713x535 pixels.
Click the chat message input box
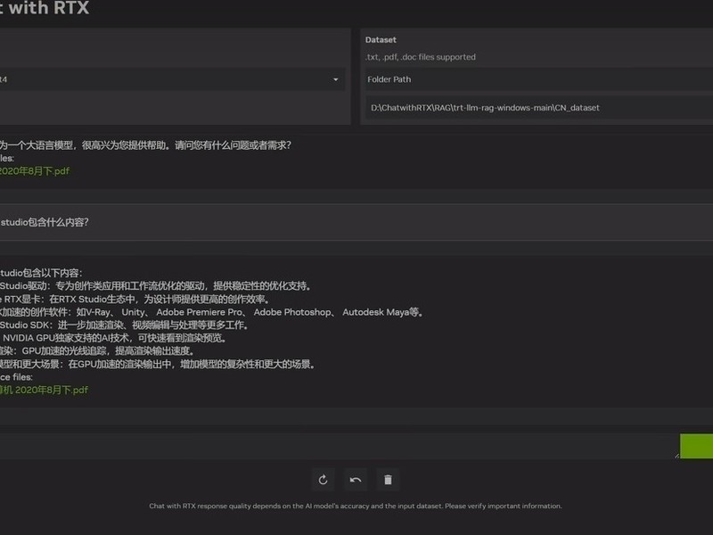click(x=339, y=446)
